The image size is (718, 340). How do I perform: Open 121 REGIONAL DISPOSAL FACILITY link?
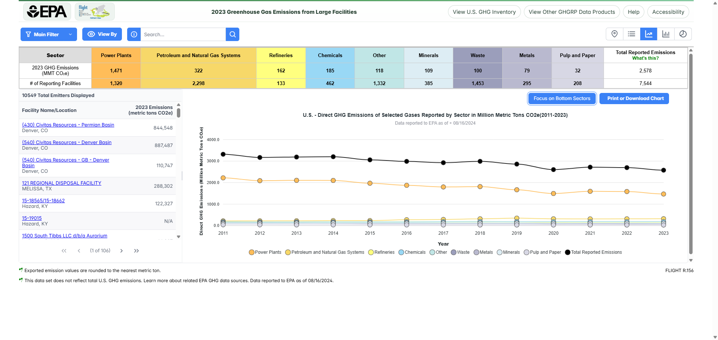62,183
